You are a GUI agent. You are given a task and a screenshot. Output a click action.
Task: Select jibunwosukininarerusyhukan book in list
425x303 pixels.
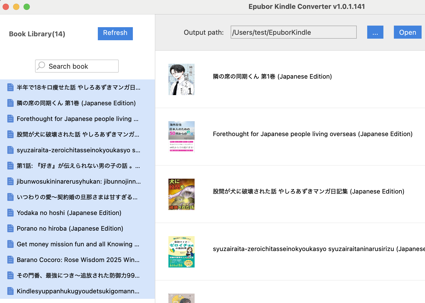coord(77,181)
